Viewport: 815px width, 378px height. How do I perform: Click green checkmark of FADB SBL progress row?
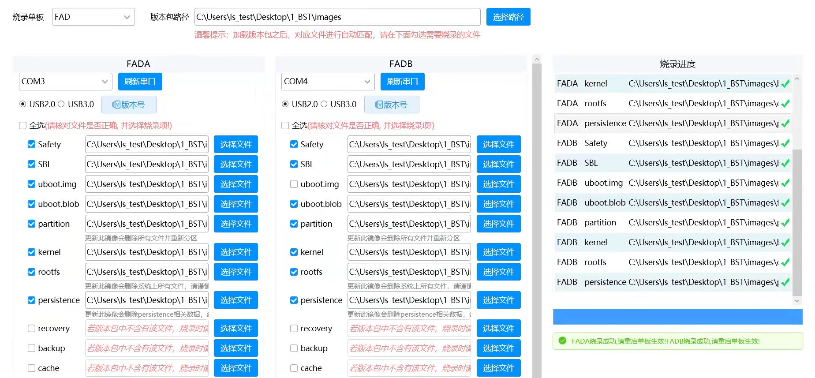tap(785, 163)
